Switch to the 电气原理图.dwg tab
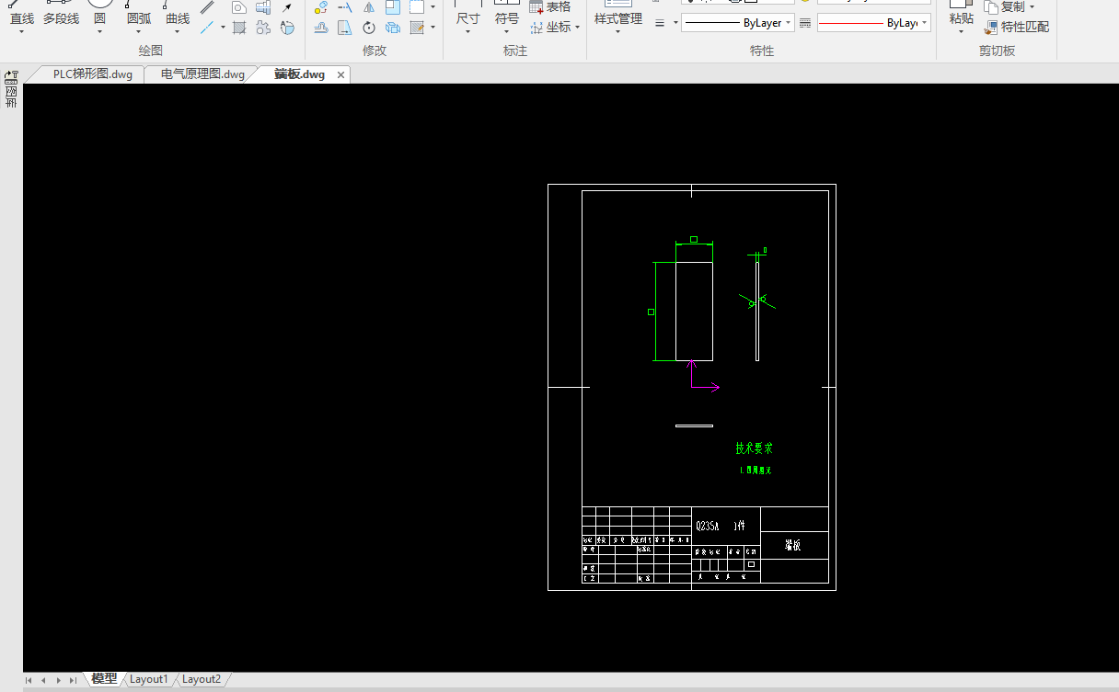The width and height of the screenshot is (1119, 692). point(202,74)
